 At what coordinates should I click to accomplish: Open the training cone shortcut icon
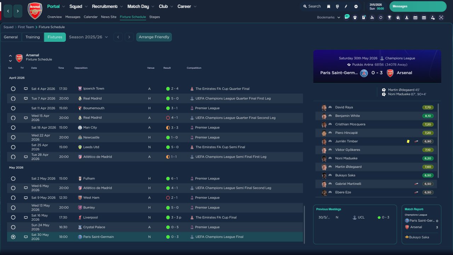tap(407, 17)
